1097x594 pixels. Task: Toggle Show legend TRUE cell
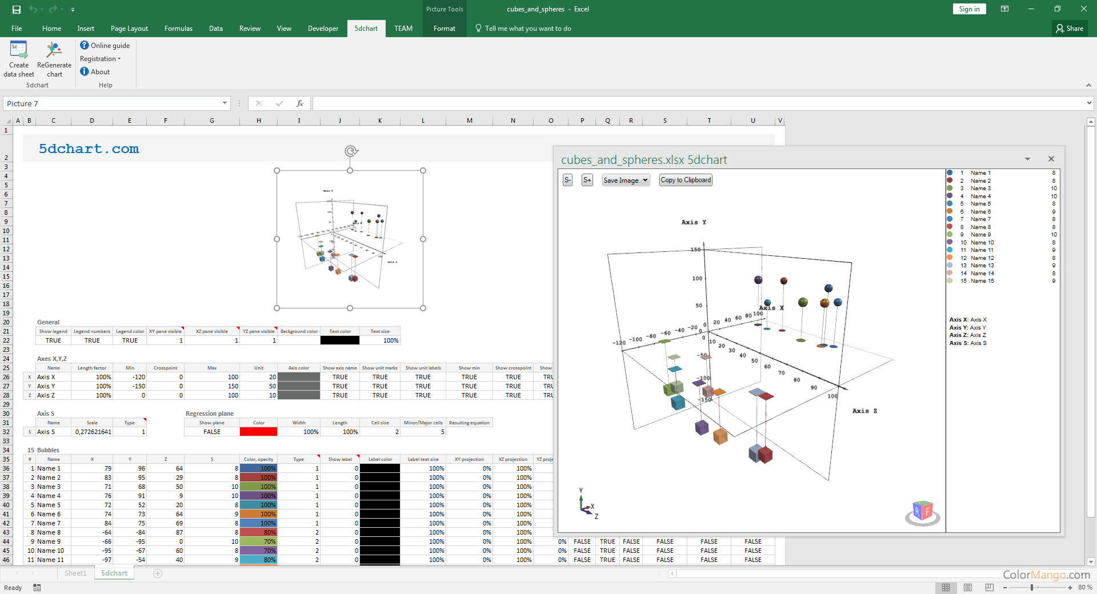click(x=53, y=340)
